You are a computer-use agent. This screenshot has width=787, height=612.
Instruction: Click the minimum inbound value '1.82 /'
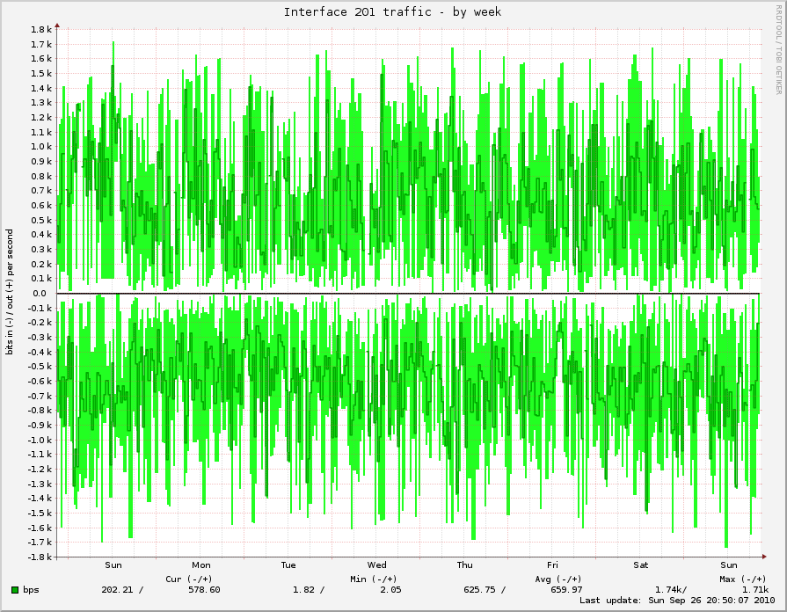tap(309, 590)
